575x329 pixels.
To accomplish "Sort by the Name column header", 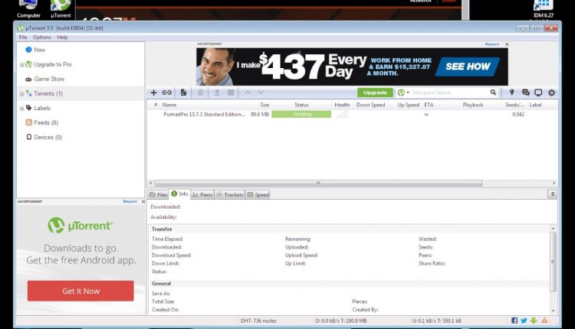I will pyautogui.click(x=169, y=105).
